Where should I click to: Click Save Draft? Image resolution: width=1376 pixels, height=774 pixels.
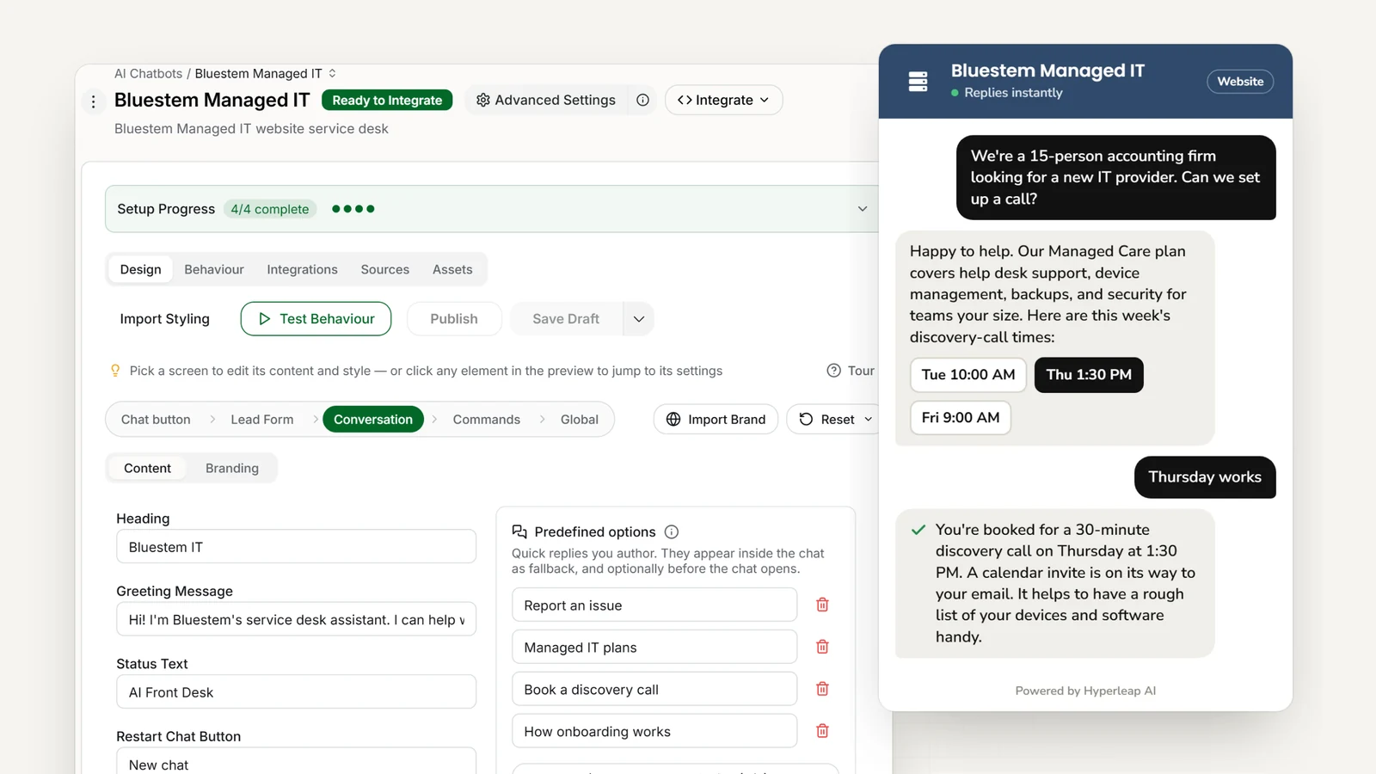pos(566,319)
